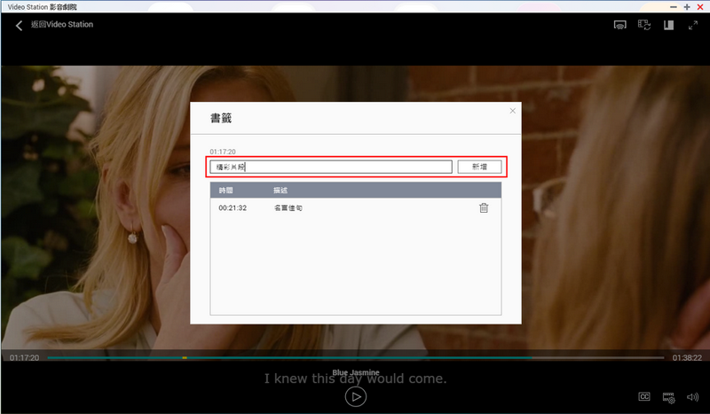The height and width of the screenshot is (414, 710).
Task: Click the 01:17:20 timestamp in the dialog
Action: click(223, 152)
